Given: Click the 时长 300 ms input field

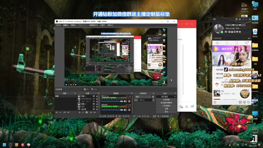Looking at the screenshot, I should pos(145,100).
